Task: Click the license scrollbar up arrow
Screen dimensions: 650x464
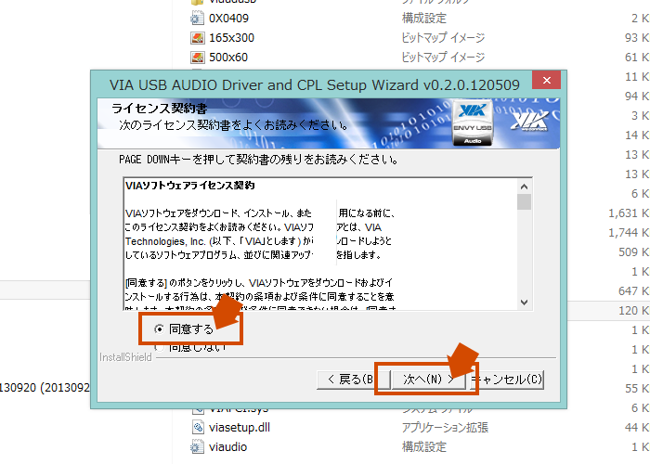Action: pyautogui.click(x=524, y=187)
